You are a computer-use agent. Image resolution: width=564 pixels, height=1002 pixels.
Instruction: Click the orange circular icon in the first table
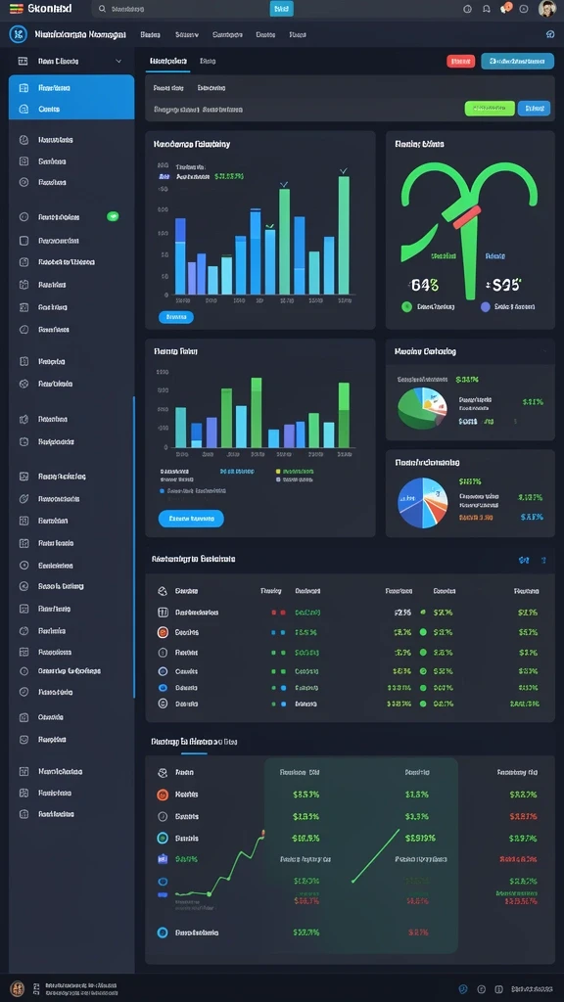(x=163, y=632)
